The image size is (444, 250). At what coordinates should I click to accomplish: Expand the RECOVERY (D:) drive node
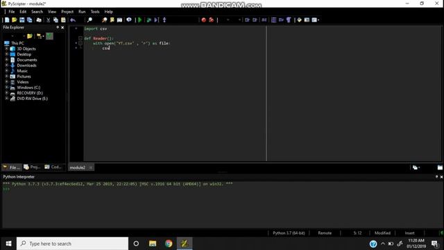tap(6, 93)
